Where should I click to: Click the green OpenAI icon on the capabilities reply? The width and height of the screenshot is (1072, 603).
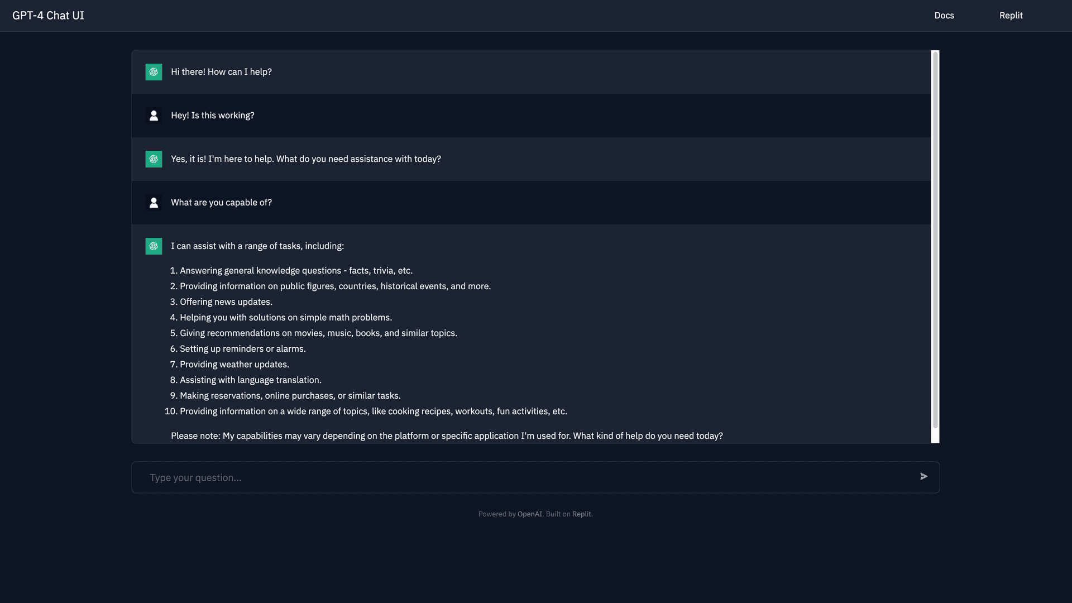click(154, 246)
